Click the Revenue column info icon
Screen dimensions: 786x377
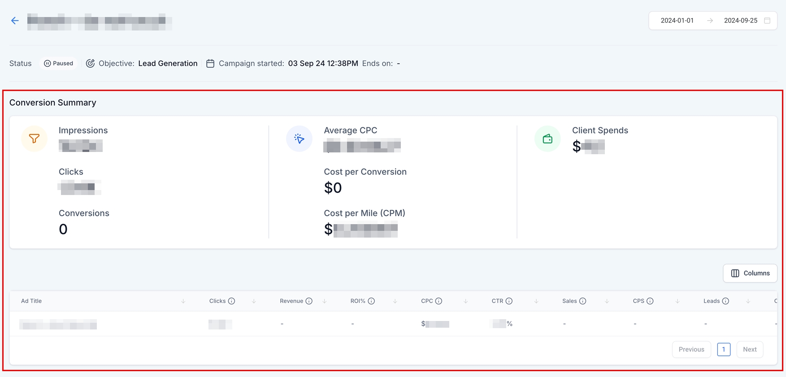point(309,301)
